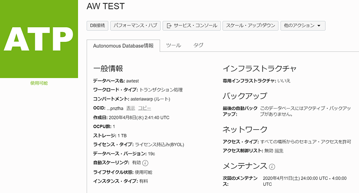The width and height of the screenshot is (359, 193).
Task: Click the ライフサイクル状態 label
Action: click(113, 172)
